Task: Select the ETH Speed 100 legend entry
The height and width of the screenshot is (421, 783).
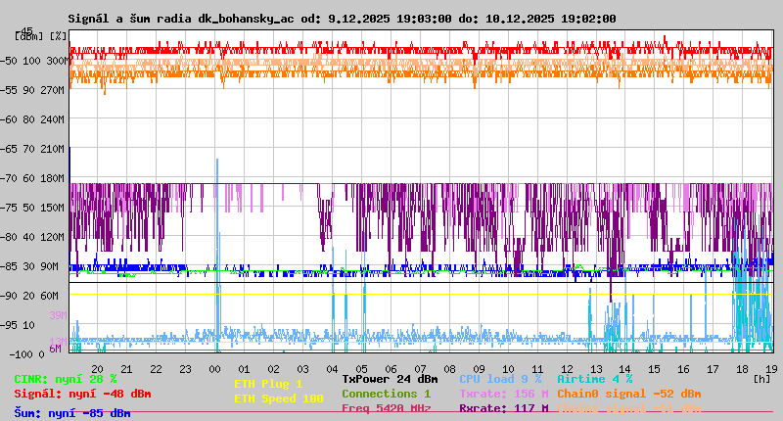Action: [x=278, y=398]
